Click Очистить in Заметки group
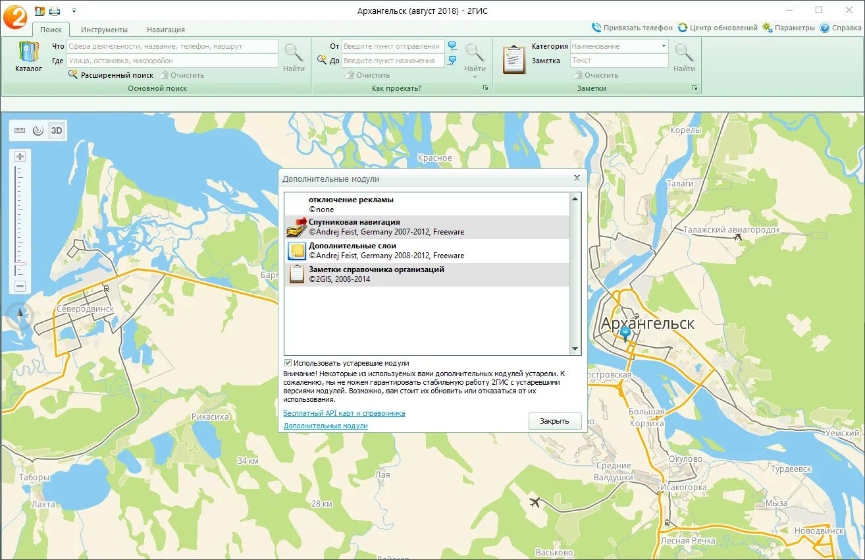The width and height of the screenshot is (865, 560). (594, 75)
